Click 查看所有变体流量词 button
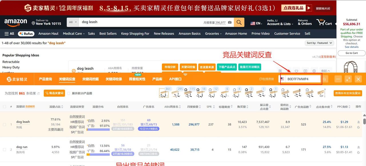Image resolution: width=366 pixels, height=166 pixels. pos(348,93)
